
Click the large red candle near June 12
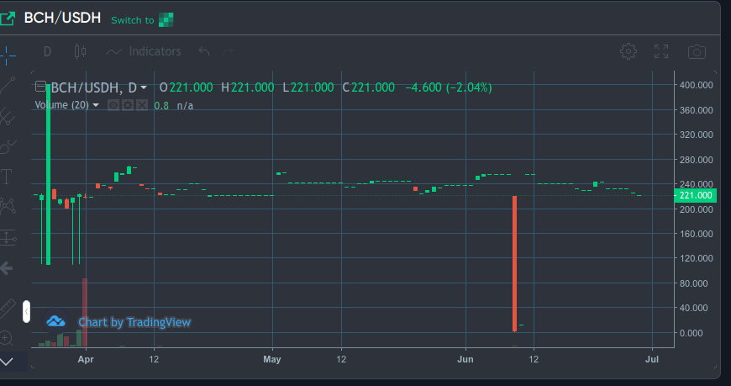pos(515,264)
